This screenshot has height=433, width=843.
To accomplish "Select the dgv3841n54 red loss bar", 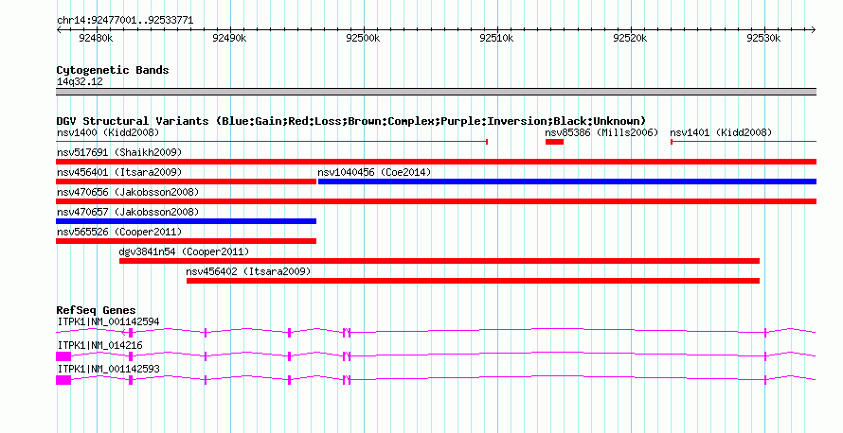I will click(x=439, y=261).
